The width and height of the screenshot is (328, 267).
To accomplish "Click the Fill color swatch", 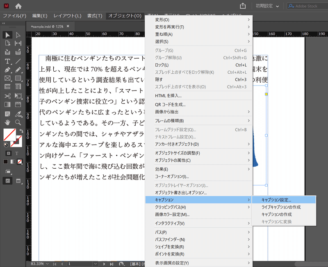I will pos(9,135).
